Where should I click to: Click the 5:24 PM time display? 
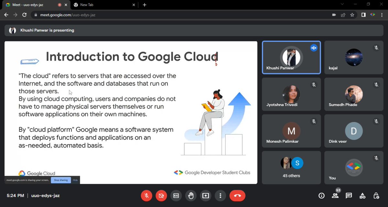(16, 196)
